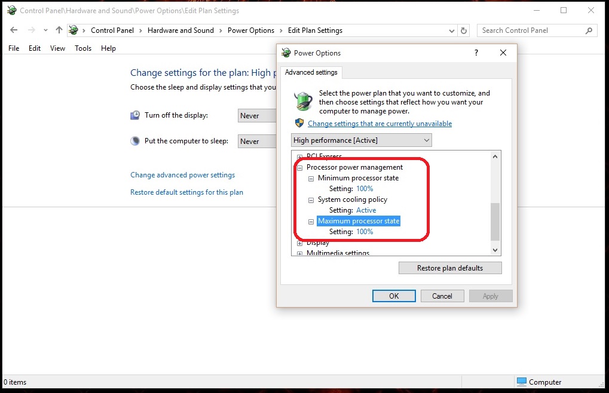
Task: Click the Power Options dialog title icon
Action: [286, 53]
